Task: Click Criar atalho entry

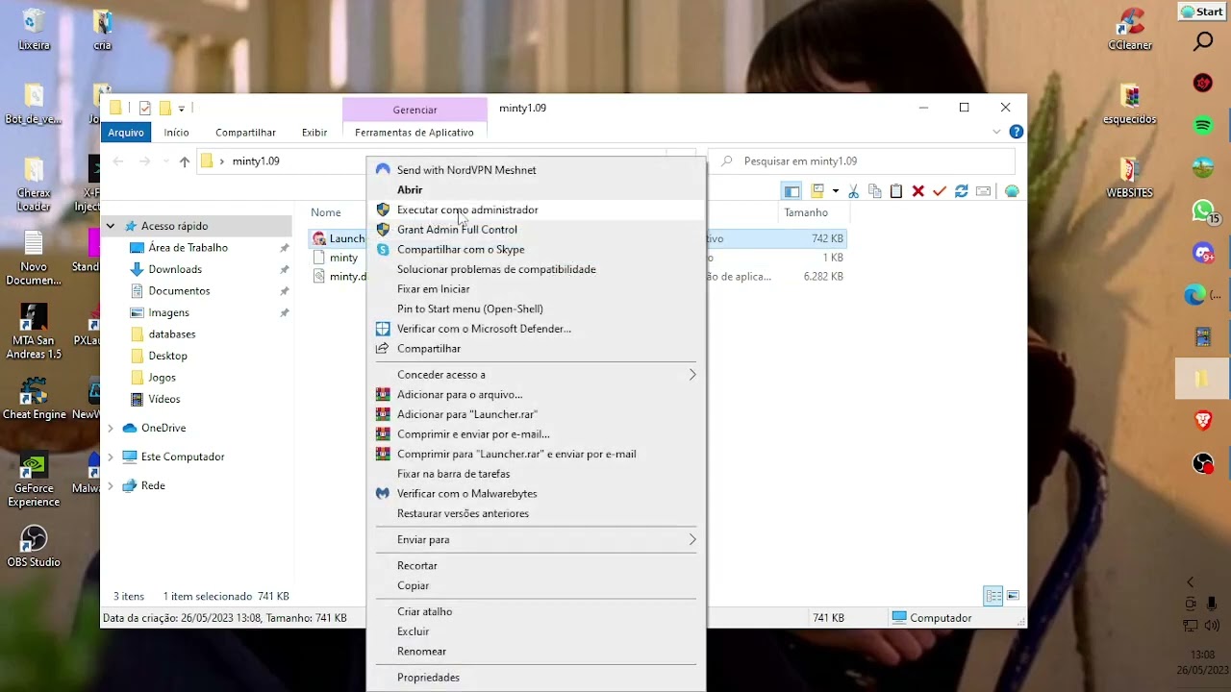Action: 536,612
